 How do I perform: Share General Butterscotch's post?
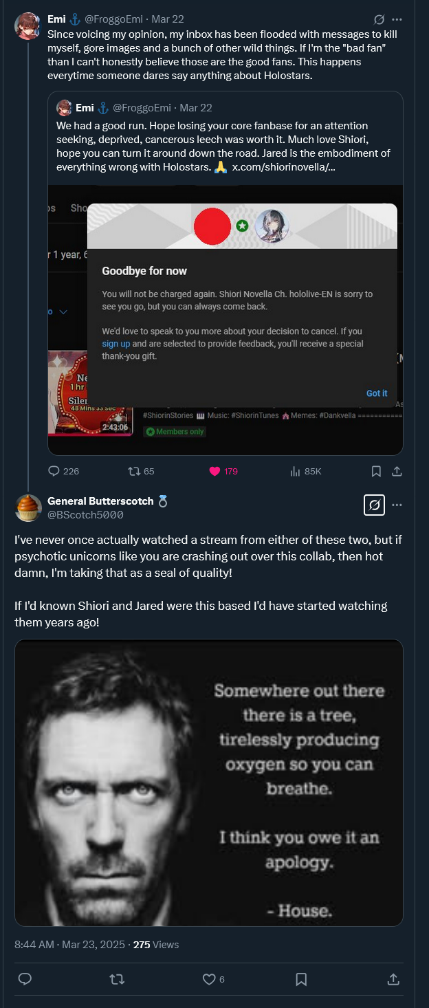pos(393,979)
